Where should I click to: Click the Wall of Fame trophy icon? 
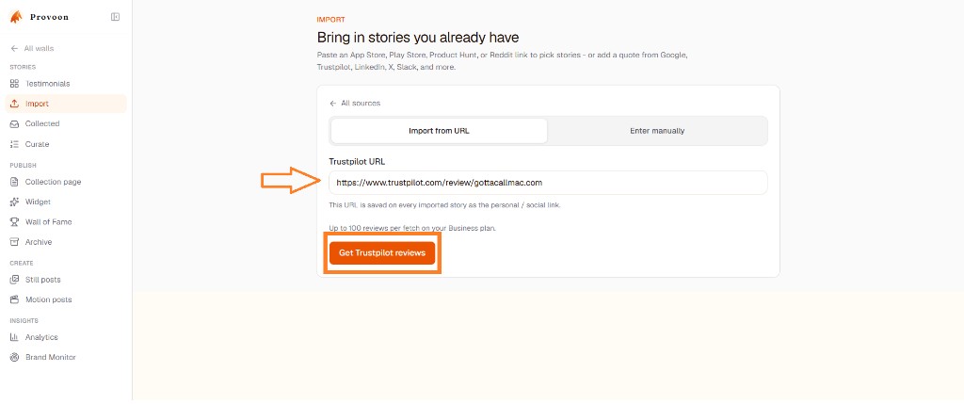(x=15, y=222)
